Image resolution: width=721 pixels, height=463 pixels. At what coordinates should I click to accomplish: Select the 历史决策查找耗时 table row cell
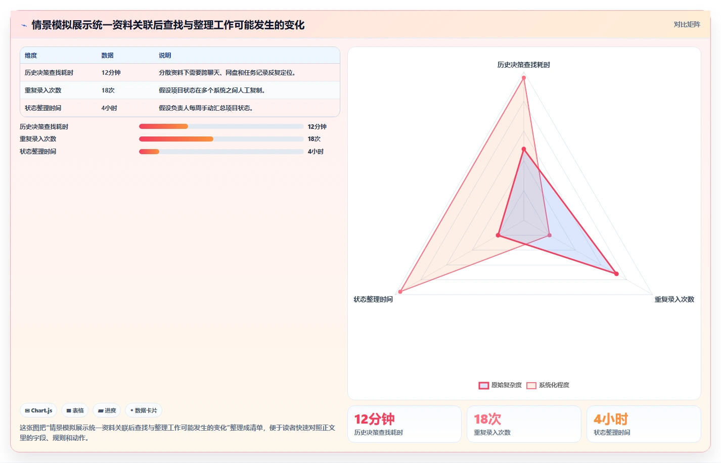click(x=49, y=73)
